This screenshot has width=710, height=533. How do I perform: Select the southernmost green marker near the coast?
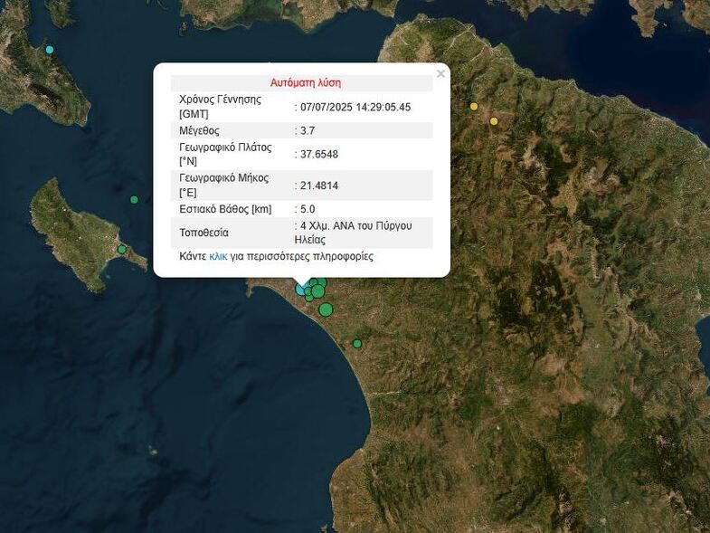tap(357, 344)
